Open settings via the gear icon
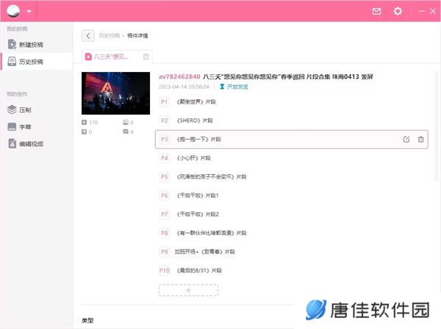 [x=398, y=11]
